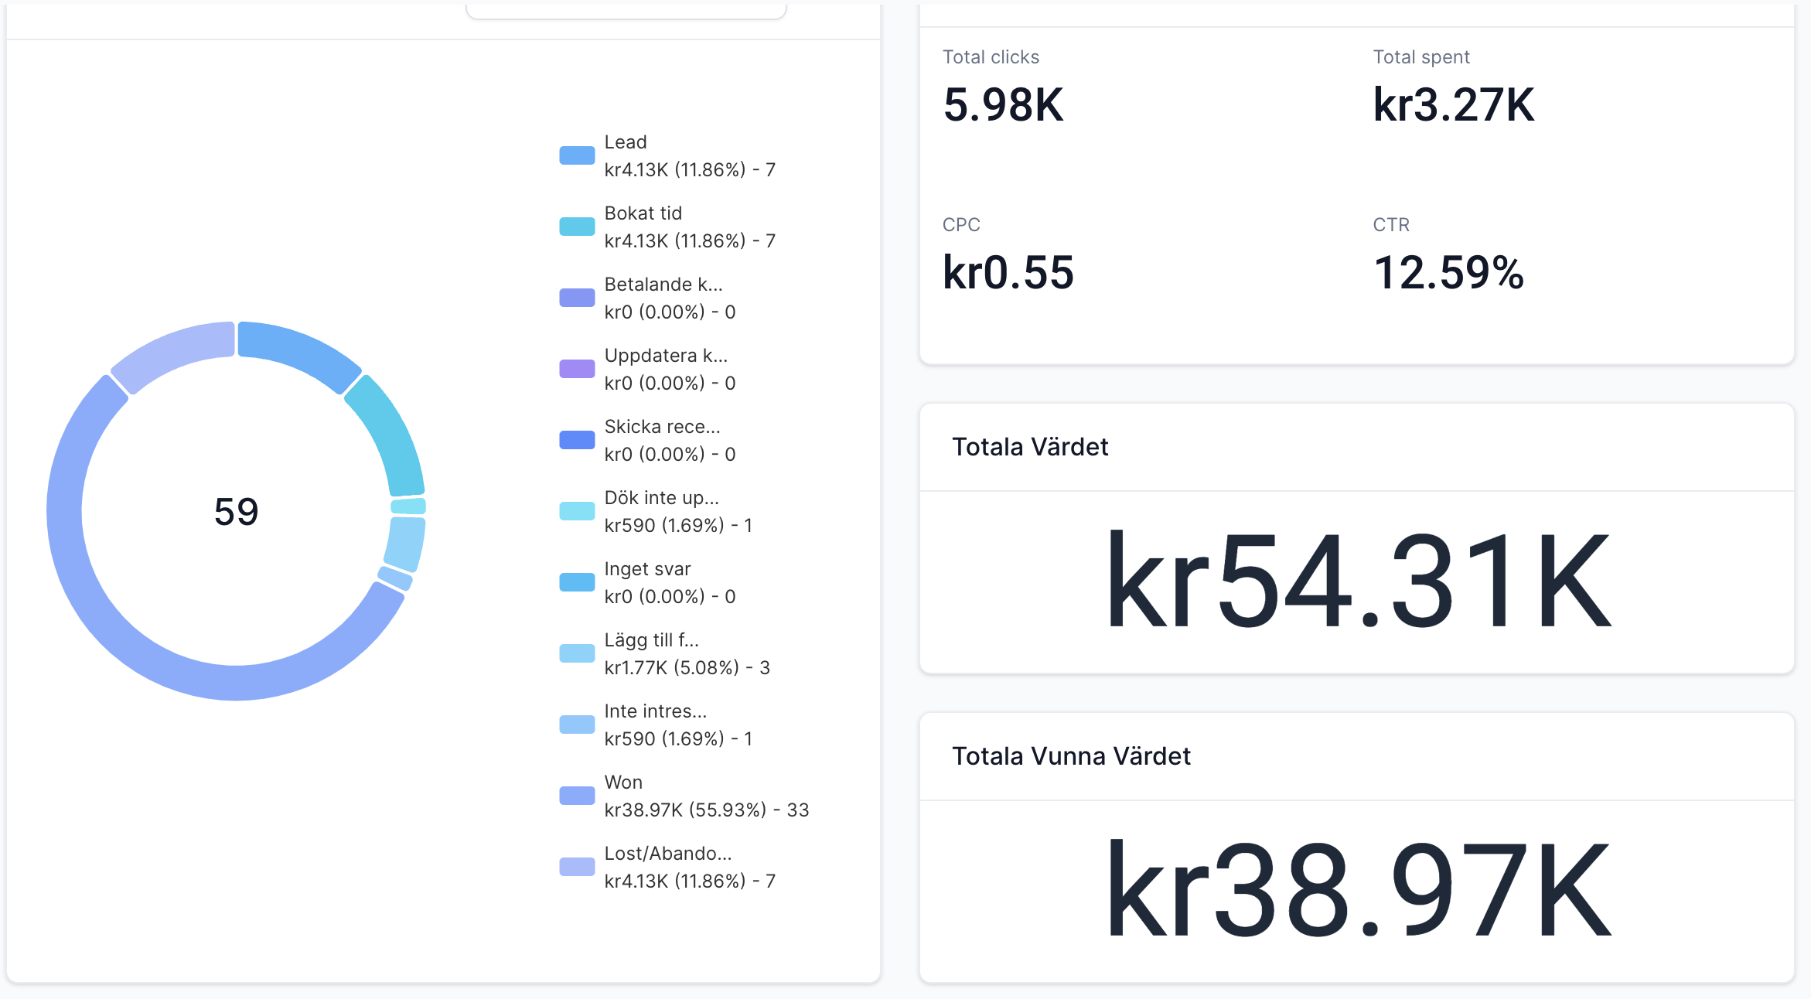
Task: Click the Totala Värdet card heading
Action: point(1030,447)
